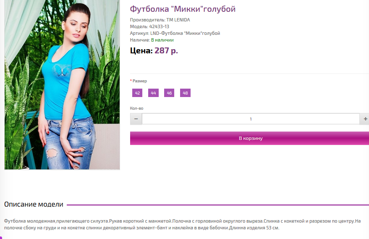Choose size 46
Screen dimensions: 369x239
169,93
